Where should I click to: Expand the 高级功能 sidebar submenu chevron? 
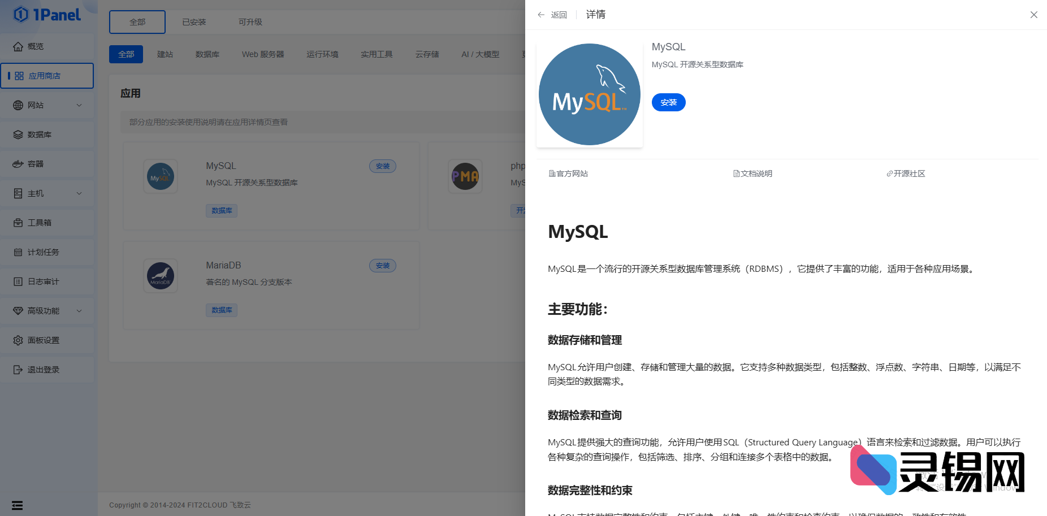point(79,311)
